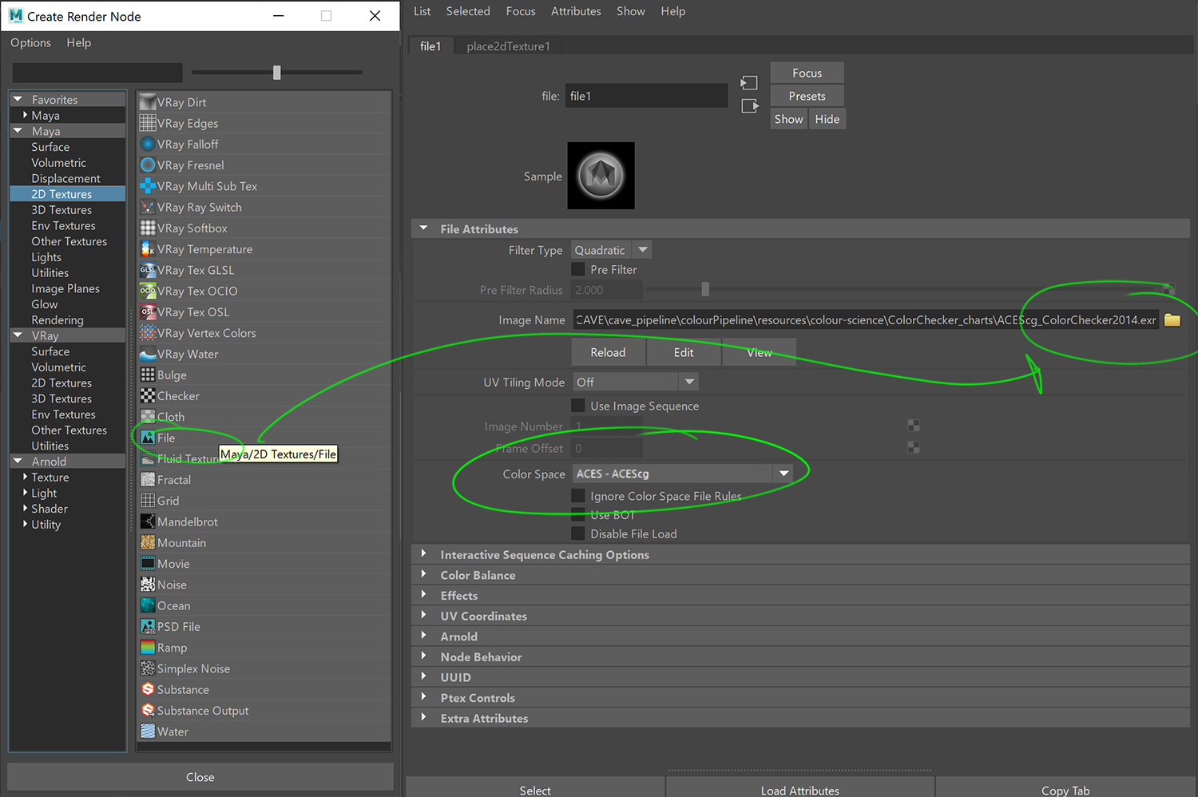Close the Create Render Node dialog

click(x=200, y=777)
